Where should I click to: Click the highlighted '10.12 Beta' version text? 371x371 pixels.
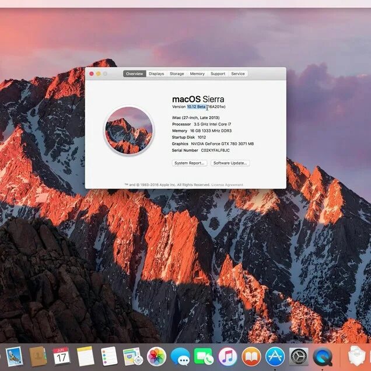pos(197,107)
